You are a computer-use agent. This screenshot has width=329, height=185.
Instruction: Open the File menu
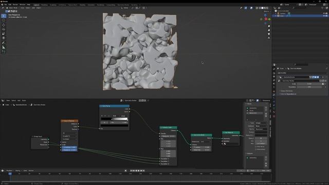pos(6,5)
